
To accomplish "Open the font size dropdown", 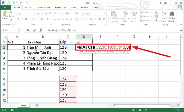I will pyautogui.click(x=43, y=14).
